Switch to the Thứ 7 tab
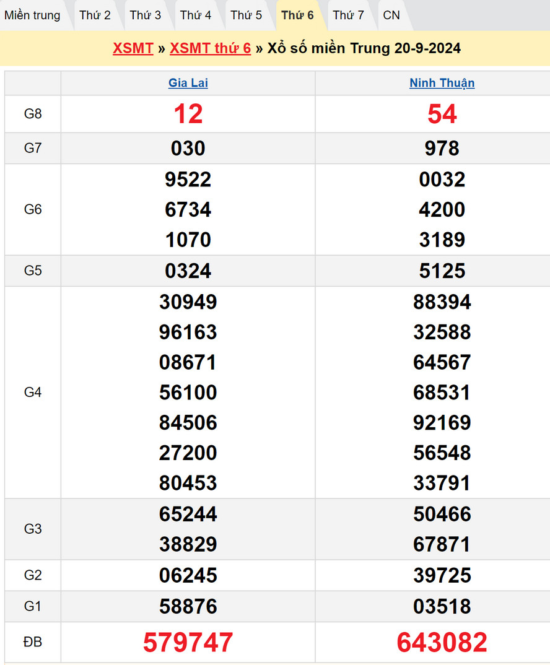The image size is (550, 665). click(348, 15)
